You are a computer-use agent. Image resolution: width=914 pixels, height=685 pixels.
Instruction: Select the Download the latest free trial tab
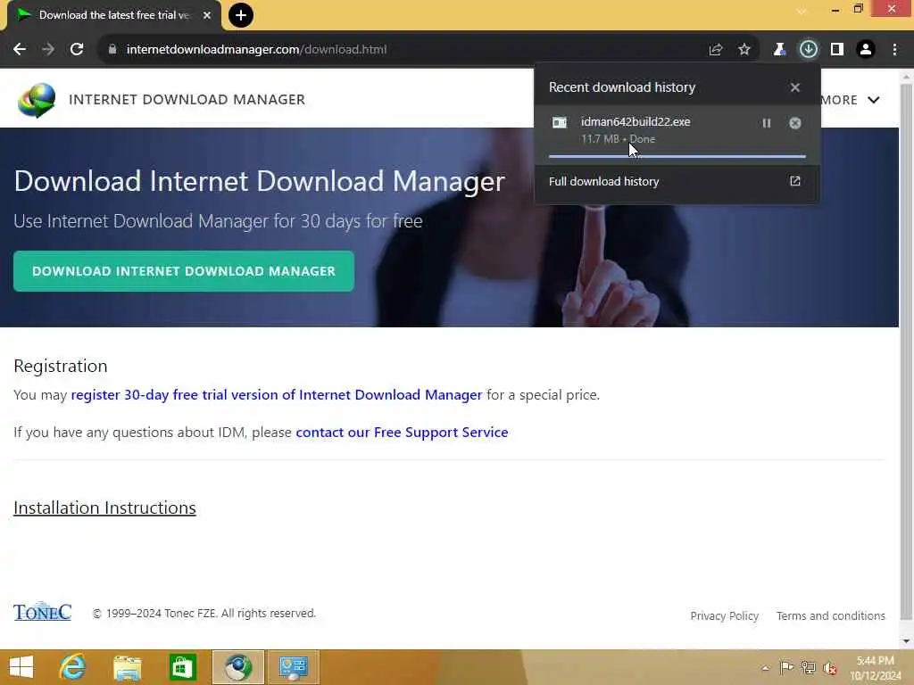pos(113,15)
